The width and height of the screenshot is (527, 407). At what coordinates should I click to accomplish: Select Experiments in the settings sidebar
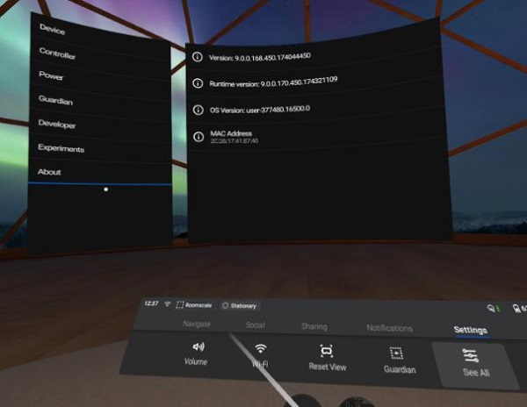(61, 148)
